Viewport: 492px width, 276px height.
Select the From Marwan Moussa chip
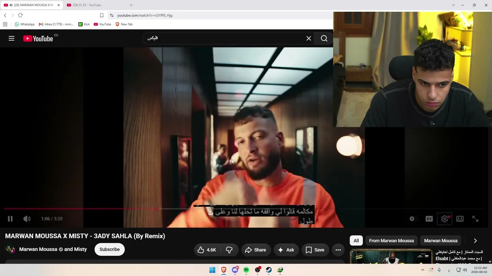point(391,241)
